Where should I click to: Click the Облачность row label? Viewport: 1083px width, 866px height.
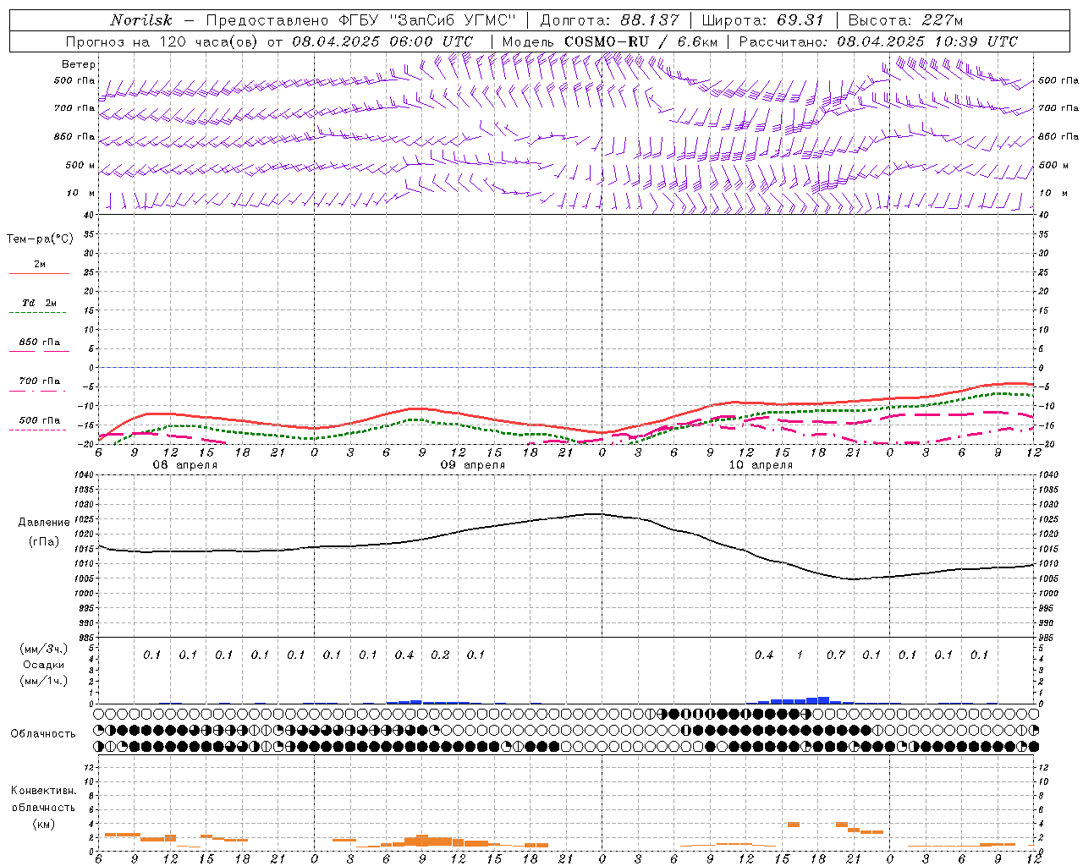(42, 733)
